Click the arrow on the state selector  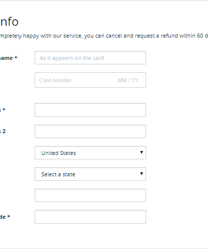(142, 174)
